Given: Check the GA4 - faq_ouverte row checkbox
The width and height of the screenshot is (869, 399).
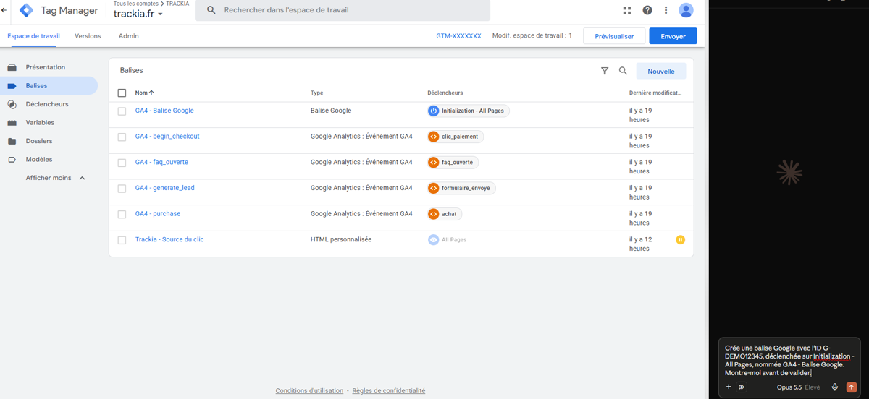Looking at the screenshot, I should pyautogui.click(x=122, y=163).
